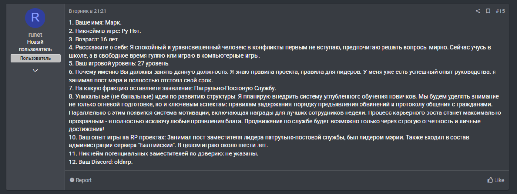517x194 pixels.
Task: Click the thumbs-up Like icon
Action: pos(490,180)
